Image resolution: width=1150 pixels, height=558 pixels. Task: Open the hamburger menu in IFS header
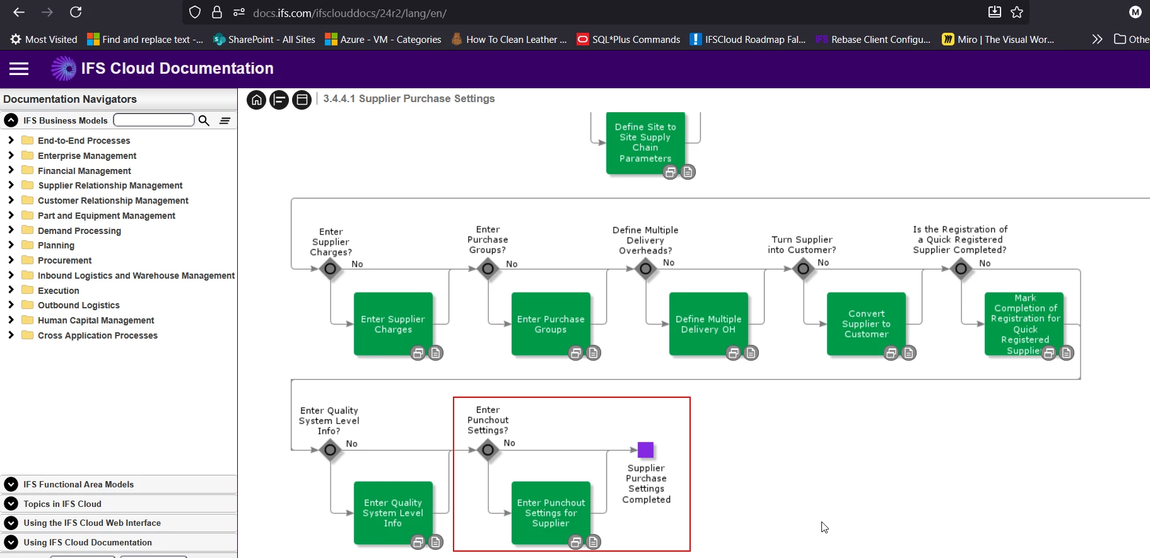coord(19,69)
